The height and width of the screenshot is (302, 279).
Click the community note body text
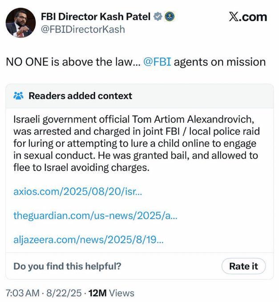pos(137,143)
